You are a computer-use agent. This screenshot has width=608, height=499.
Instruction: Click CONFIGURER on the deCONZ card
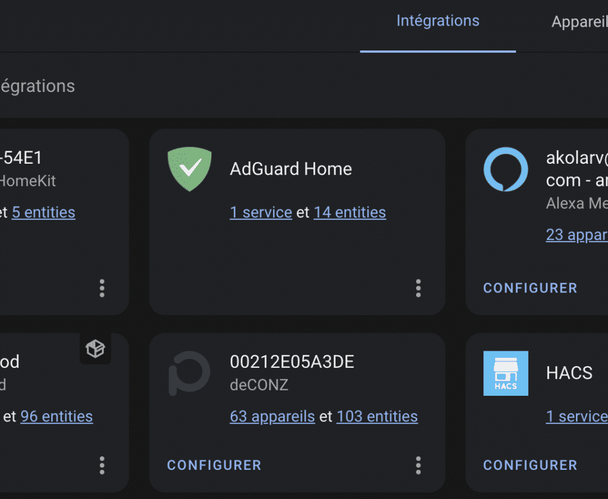[x=214, y=465]
